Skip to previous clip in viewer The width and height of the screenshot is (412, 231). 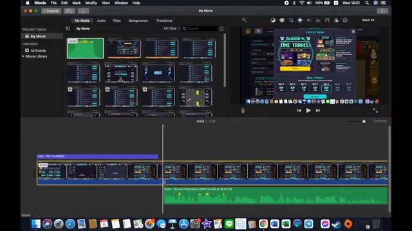pyautogui.click(x=299, y=110)
